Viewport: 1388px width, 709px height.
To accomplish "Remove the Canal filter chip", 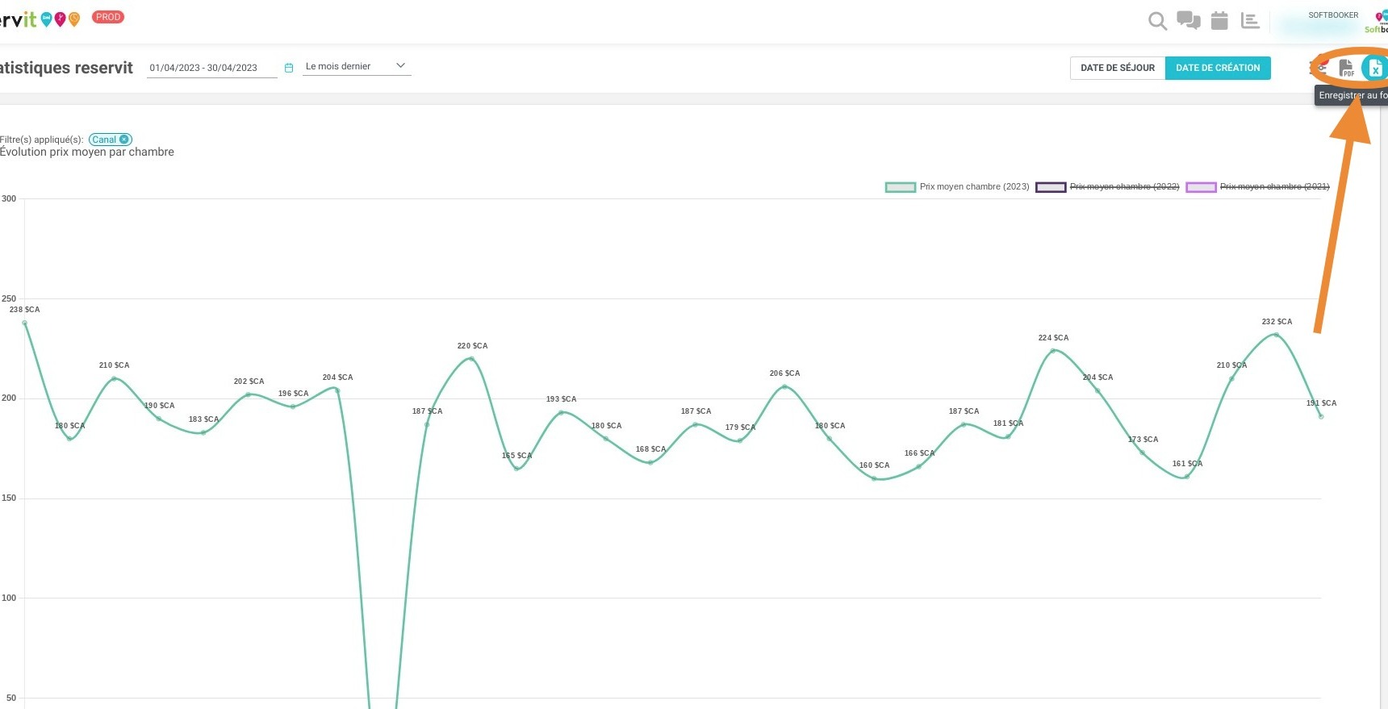I will 123,140.
